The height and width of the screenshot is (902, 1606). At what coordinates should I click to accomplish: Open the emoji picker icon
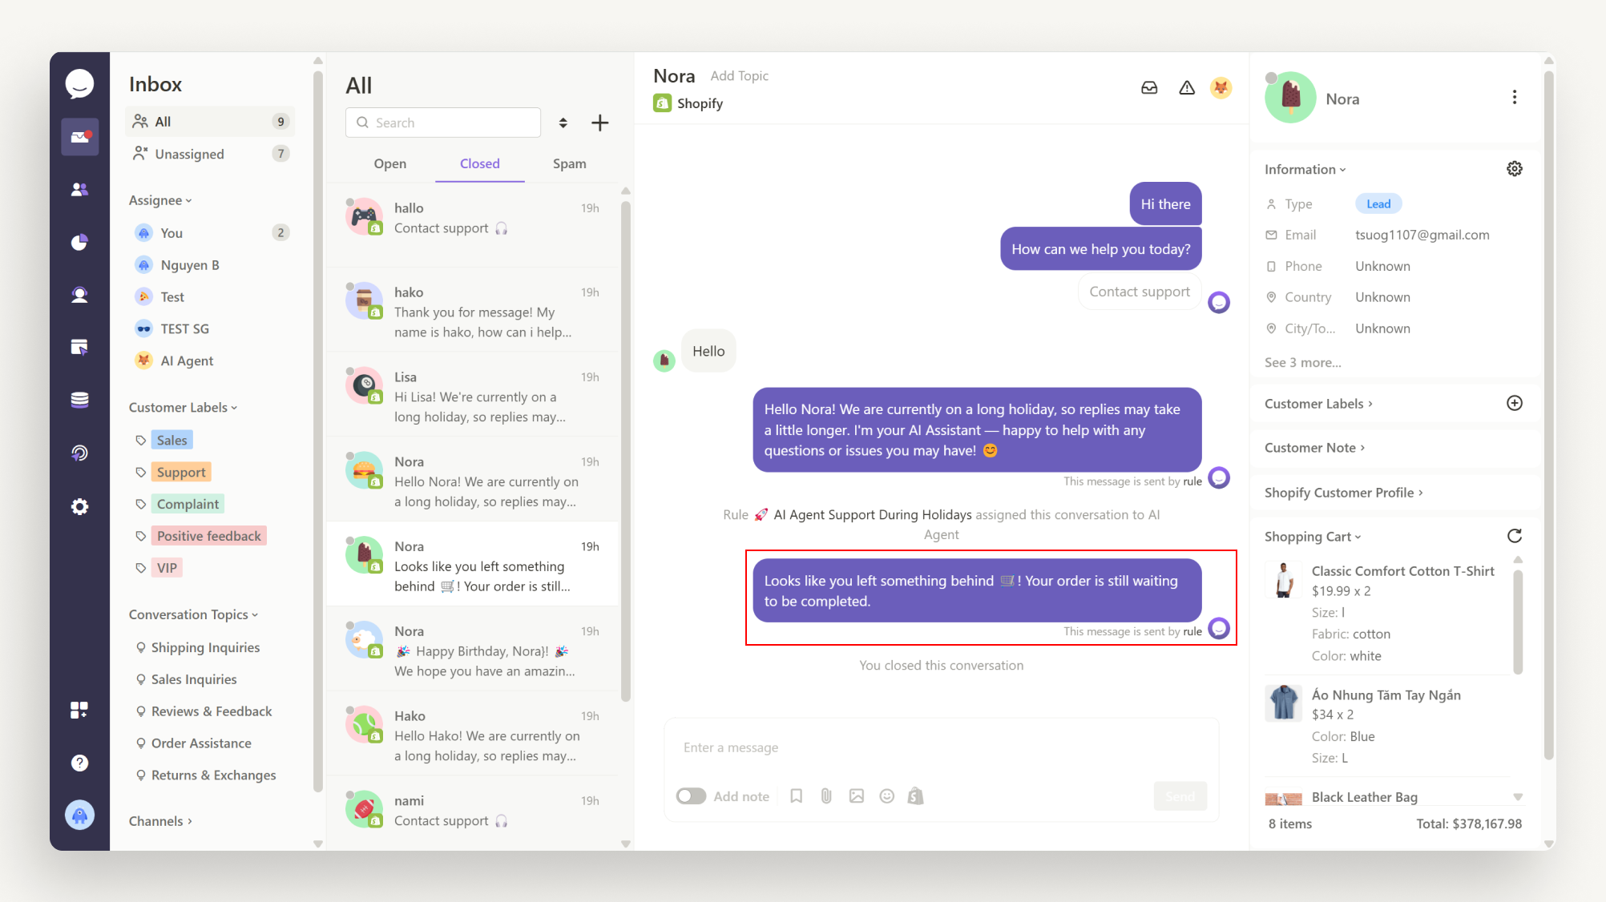[x=886, y=795]
